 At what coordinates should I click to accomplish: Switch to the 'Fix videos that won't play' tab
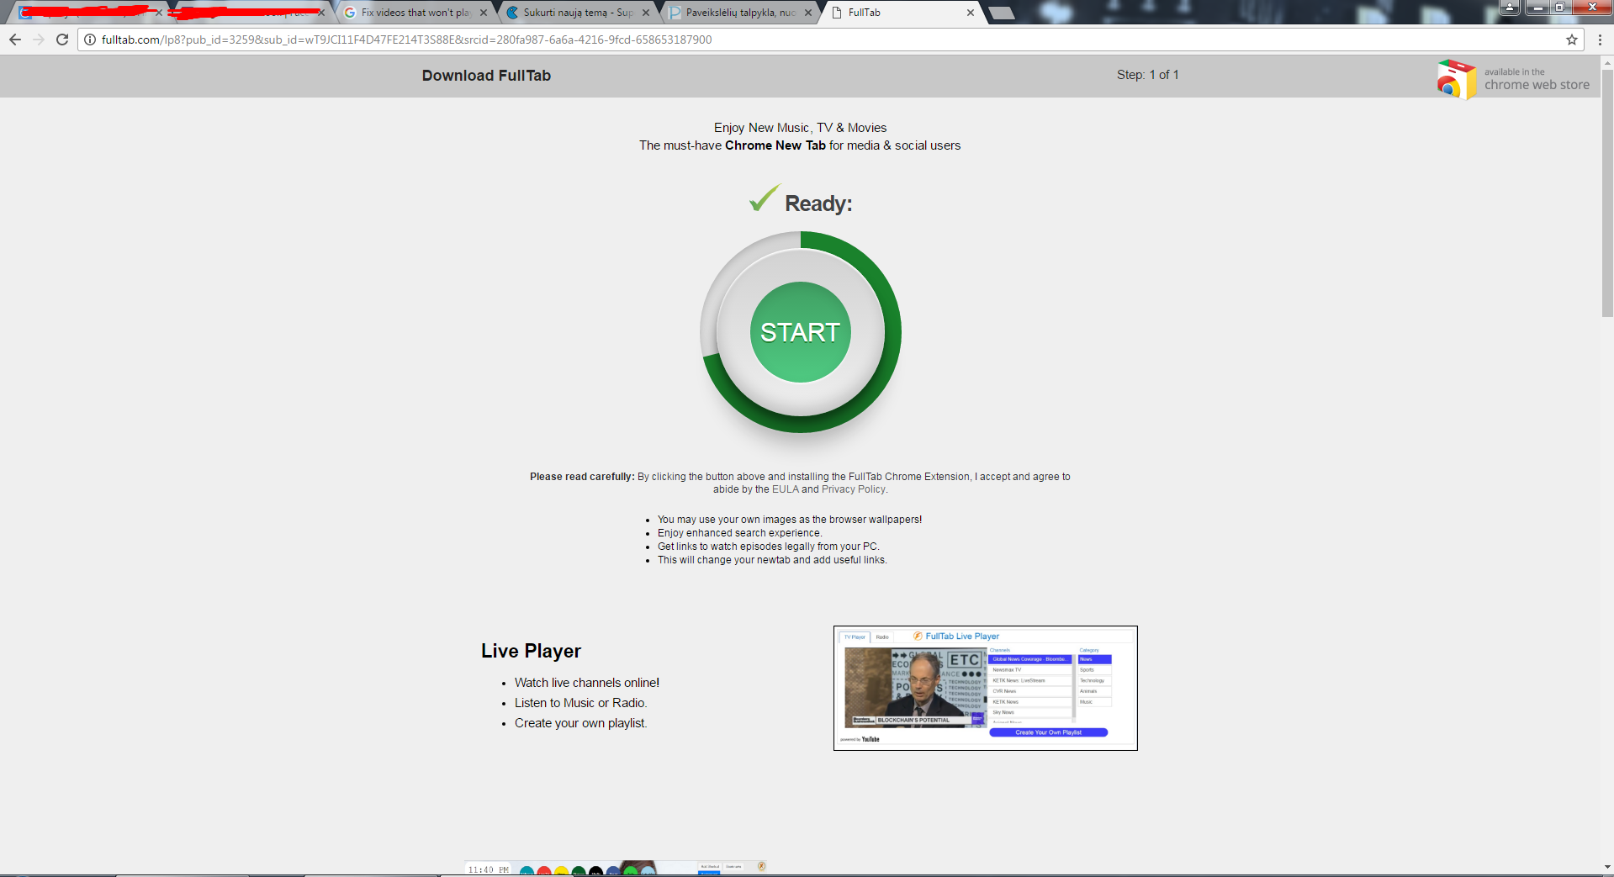415,13
